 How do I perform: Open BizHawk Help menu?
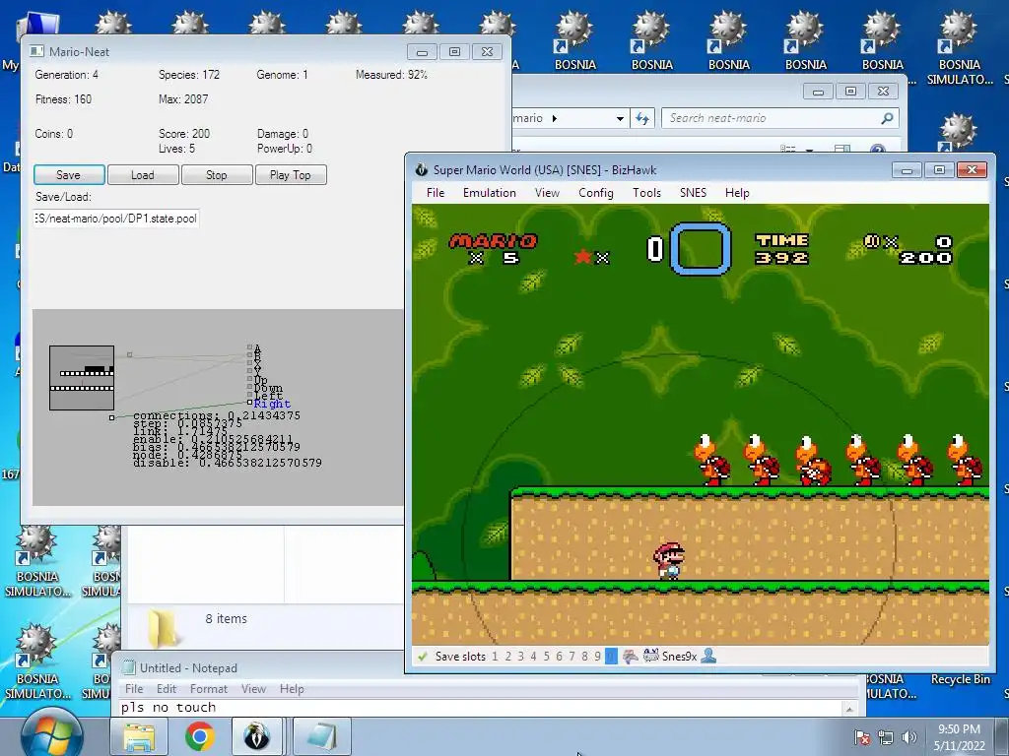click(737, 193)
